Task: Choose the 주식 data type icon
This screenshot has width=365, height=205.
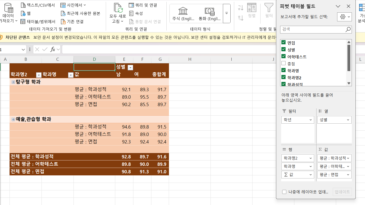Action: [x=183, y=11]
